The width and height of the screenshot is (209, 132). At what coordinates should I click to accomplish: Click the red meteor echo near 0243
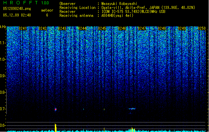[x=55, y=109]
